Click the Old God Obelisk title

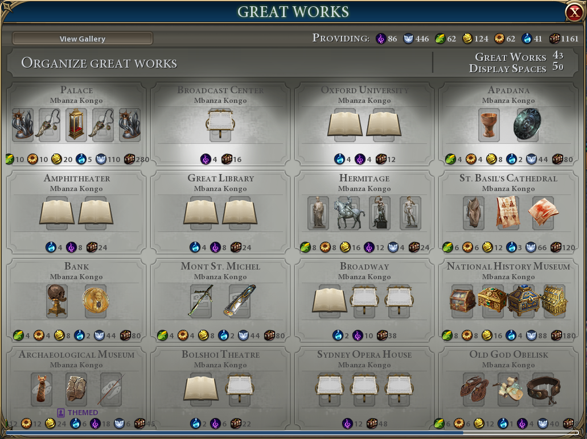(508, 354)
